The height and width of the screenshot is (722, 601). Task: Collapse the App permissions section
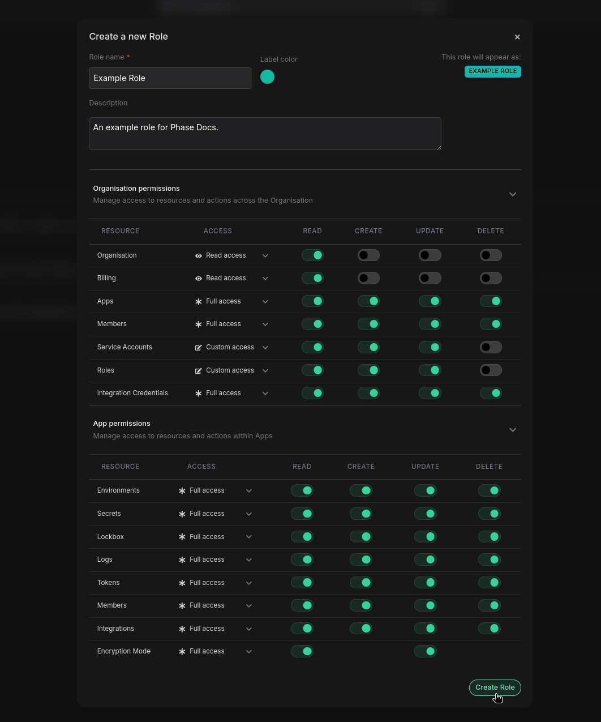513,430
